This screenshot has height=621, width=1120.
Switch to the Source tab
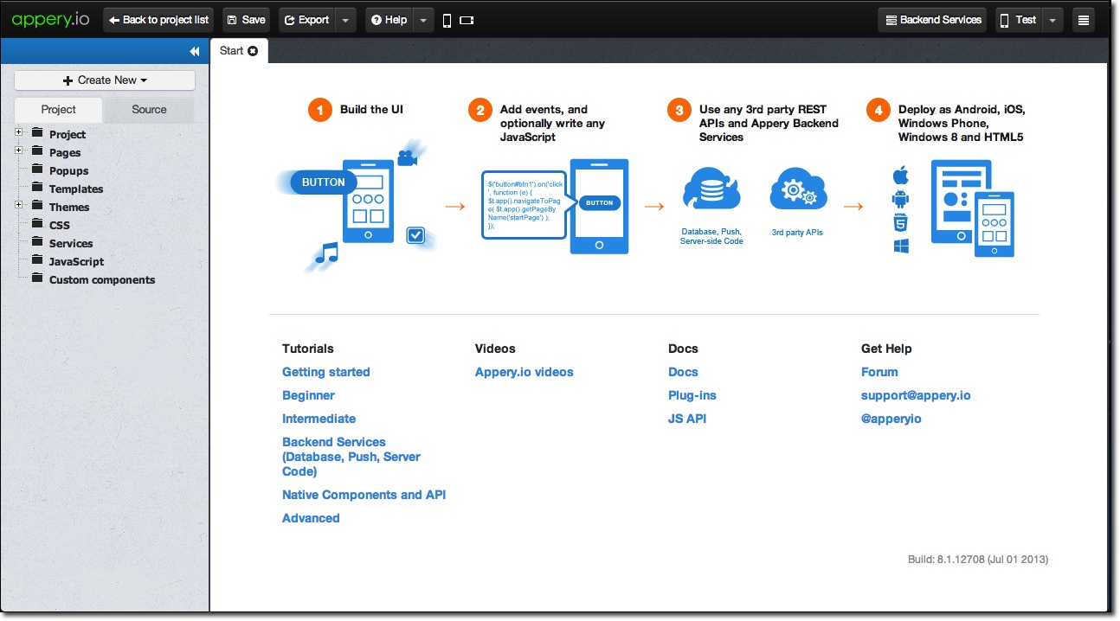click(149, 110)
